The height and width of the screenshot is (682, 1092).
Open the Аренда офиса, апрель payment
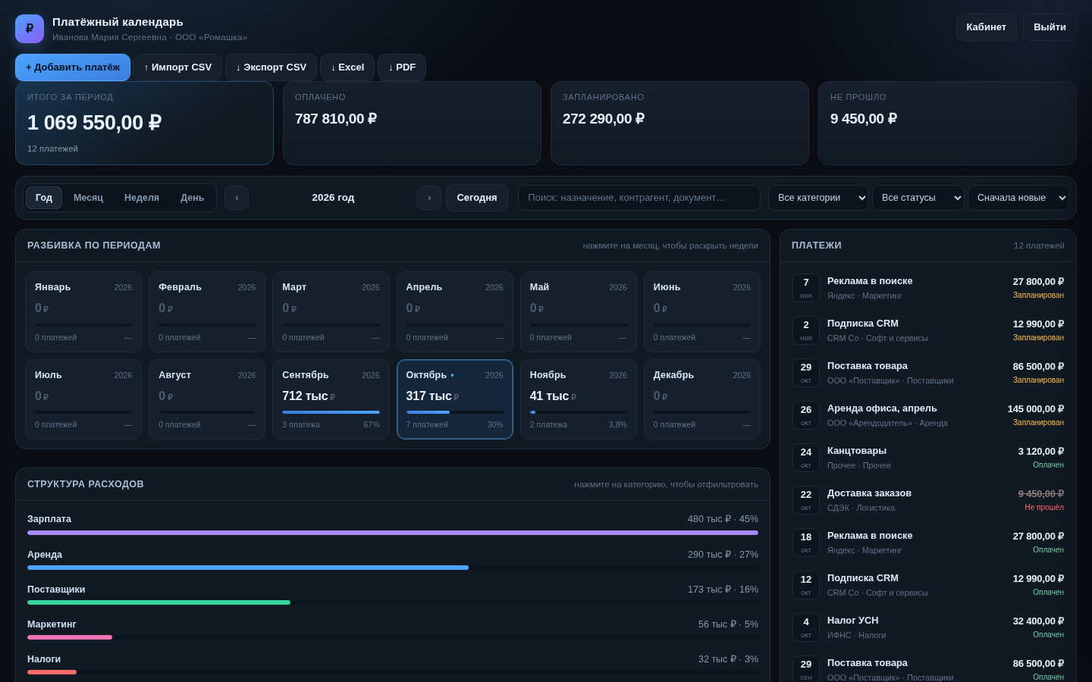[x=928, y=415]
